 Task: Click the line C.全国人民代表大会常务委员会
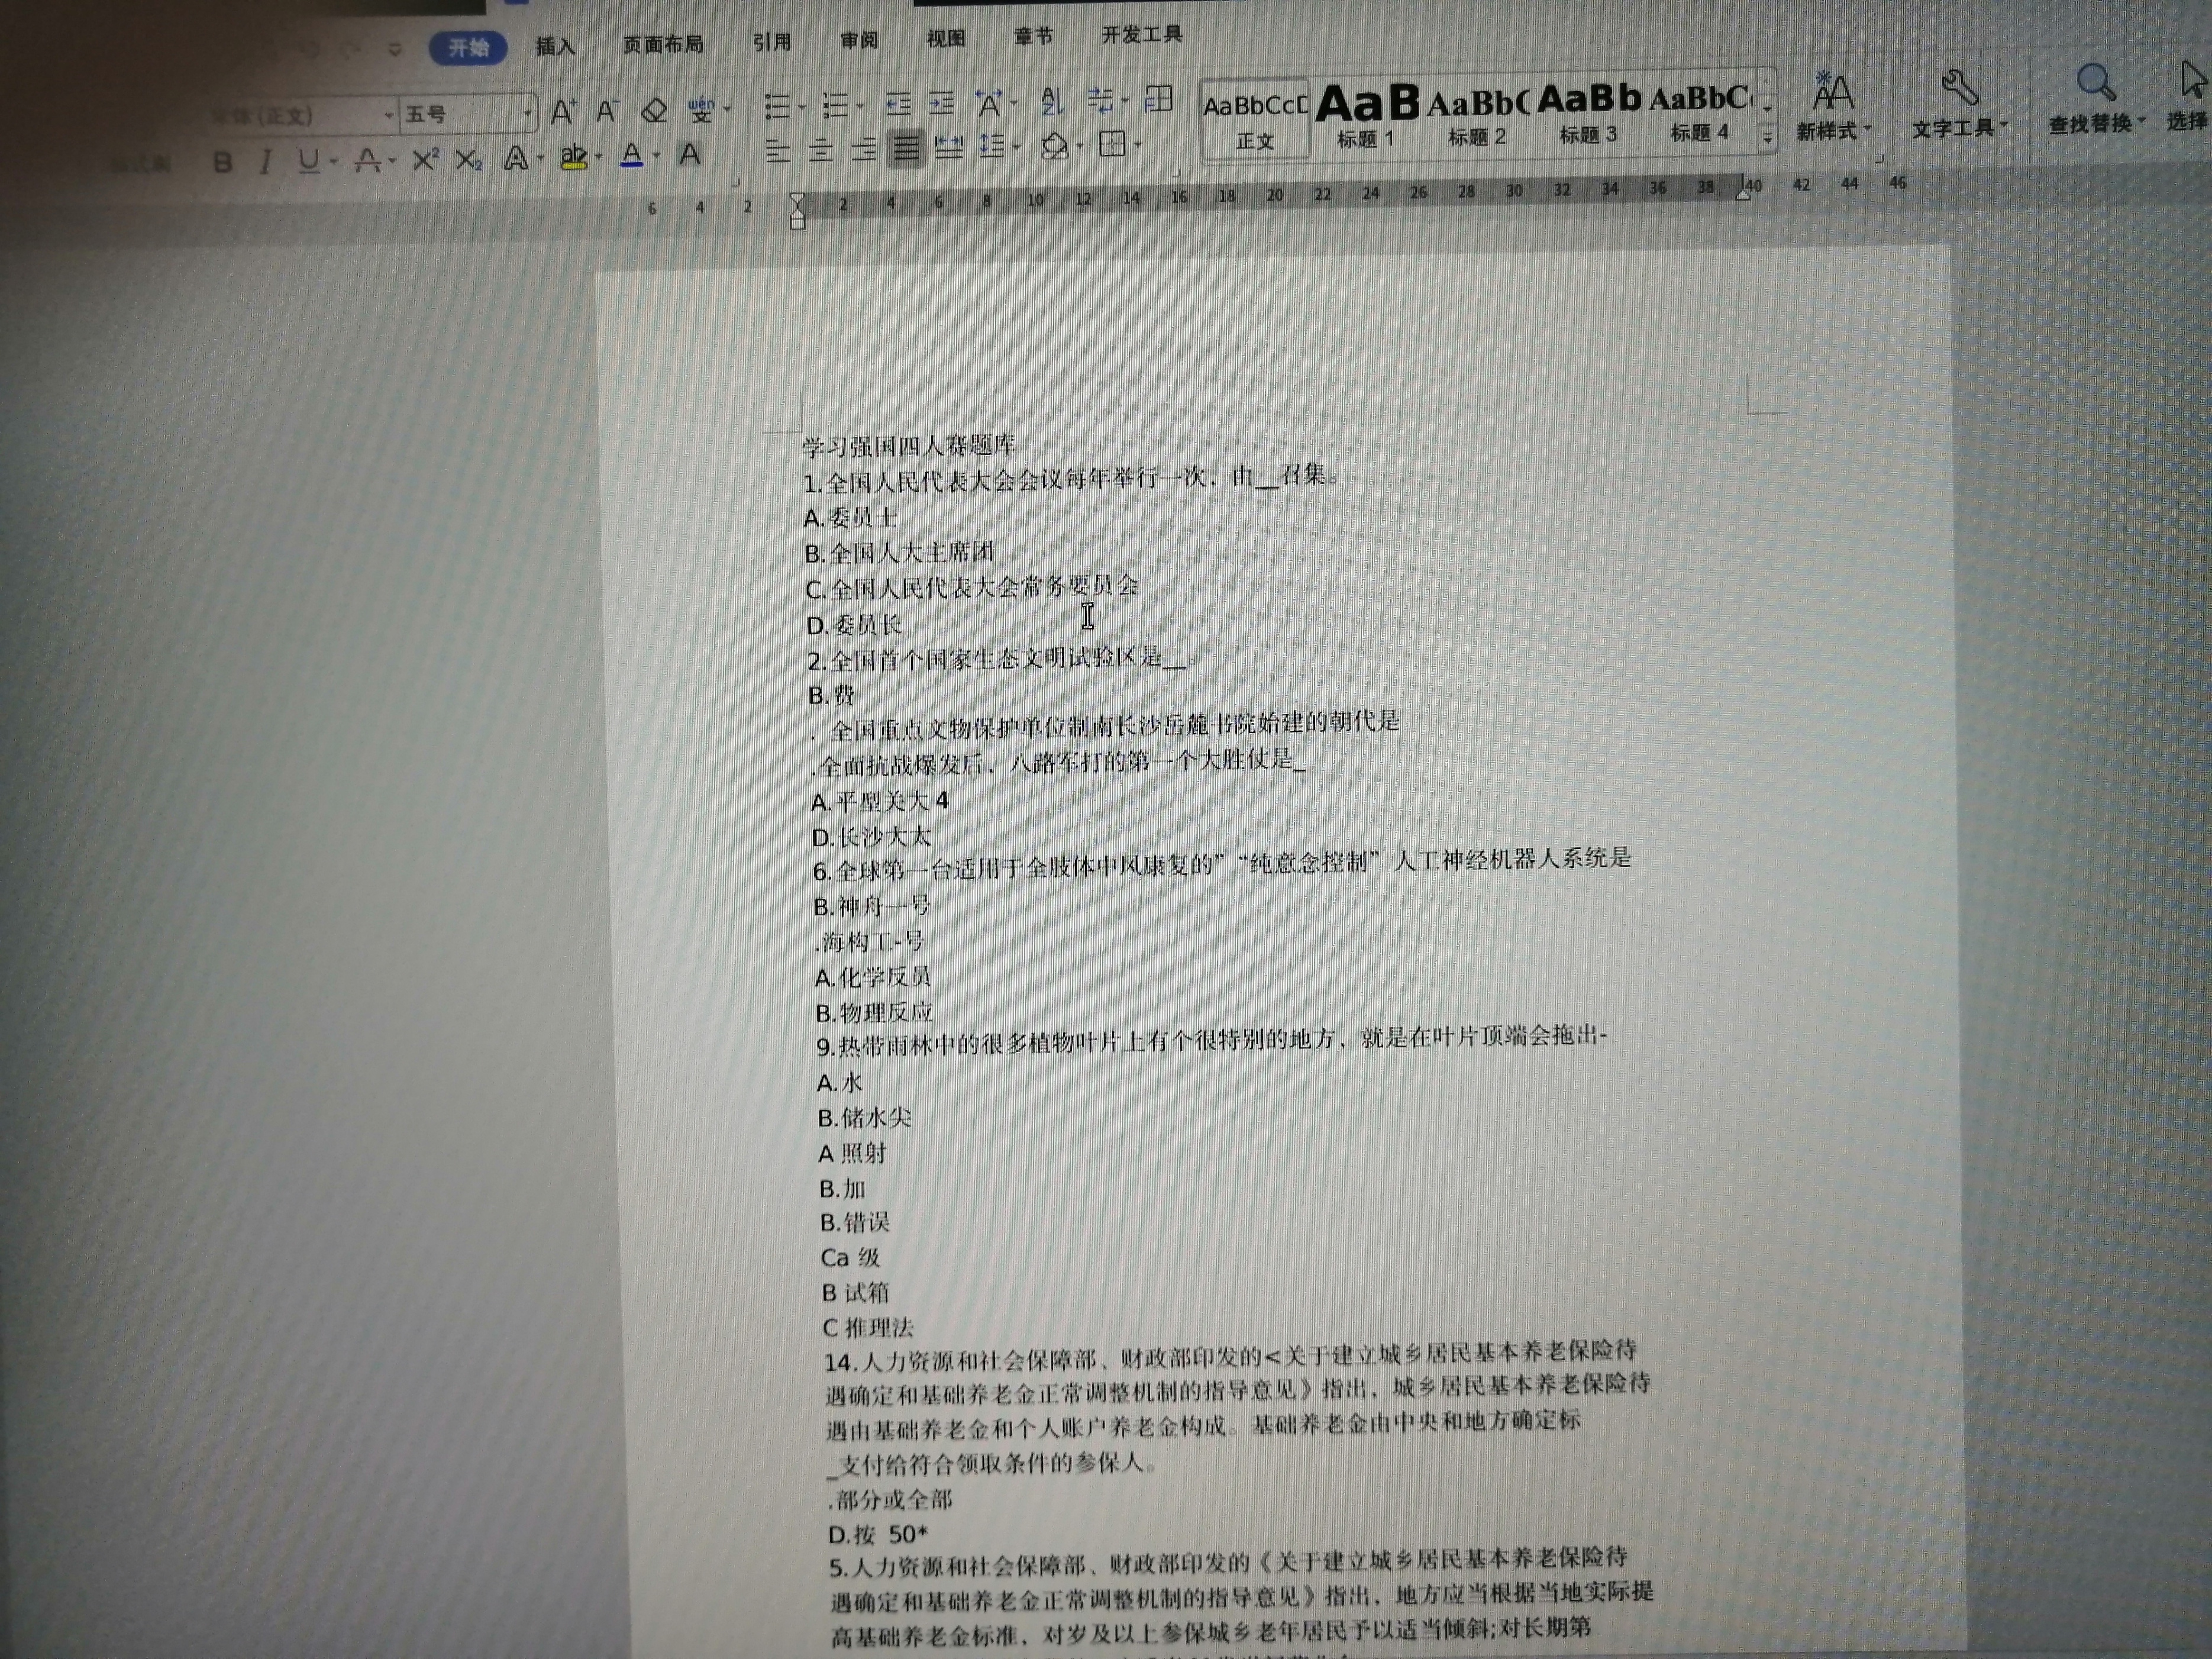(x=972, y=587)
